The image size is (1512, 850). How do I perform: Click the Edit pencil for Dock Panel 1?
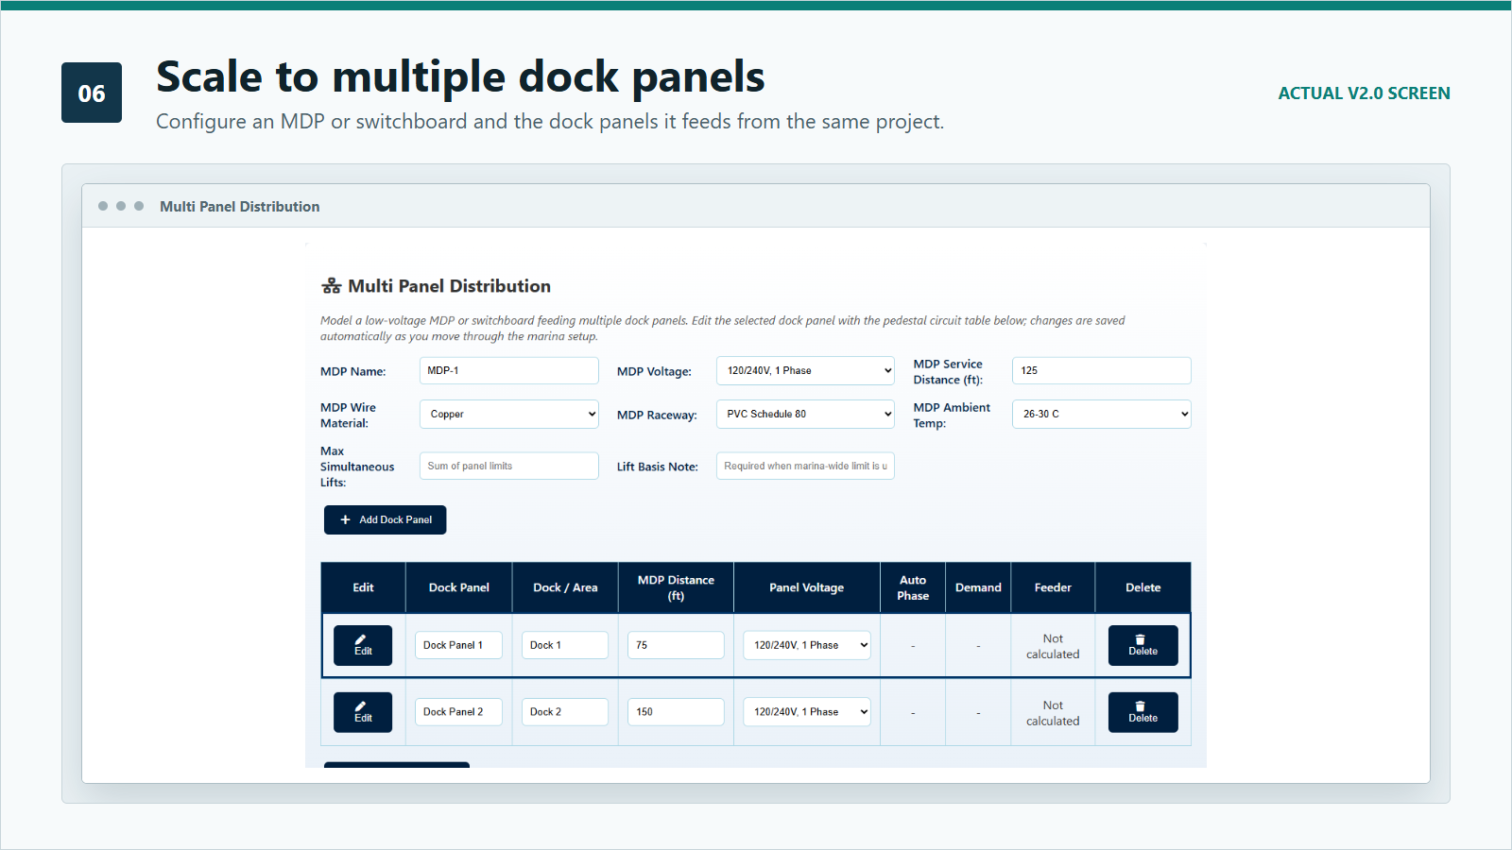click(x=363, y=646)
